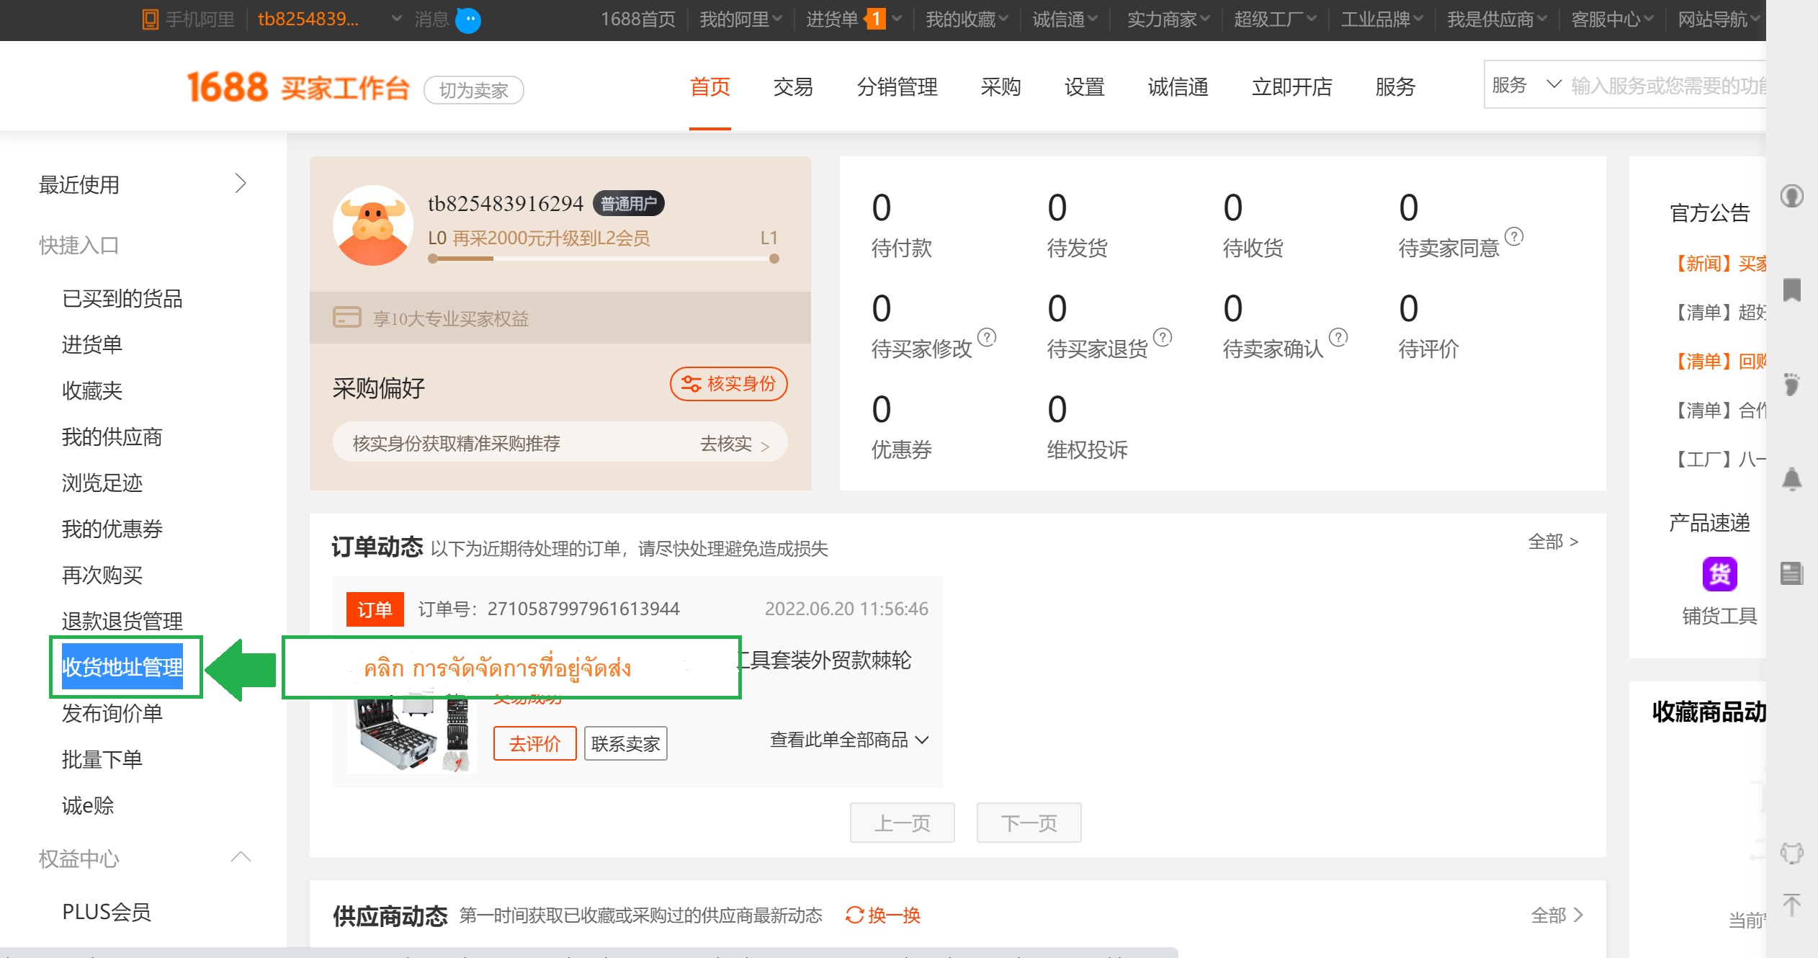This screenshot has width=1818, height=958.
Task: Click the service search input field
Action: 1668,85
